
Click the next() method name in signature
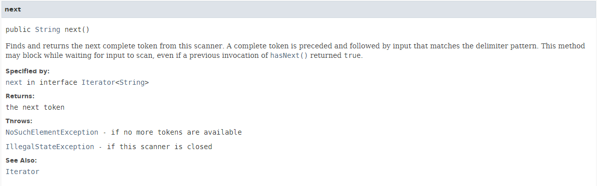(x=77, y=29)
